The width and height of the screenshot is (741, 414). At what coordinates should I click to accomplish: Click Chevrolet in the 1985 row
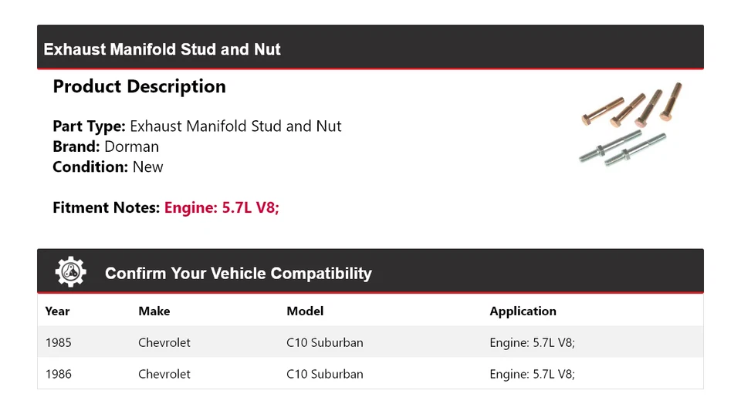[164, 342]
